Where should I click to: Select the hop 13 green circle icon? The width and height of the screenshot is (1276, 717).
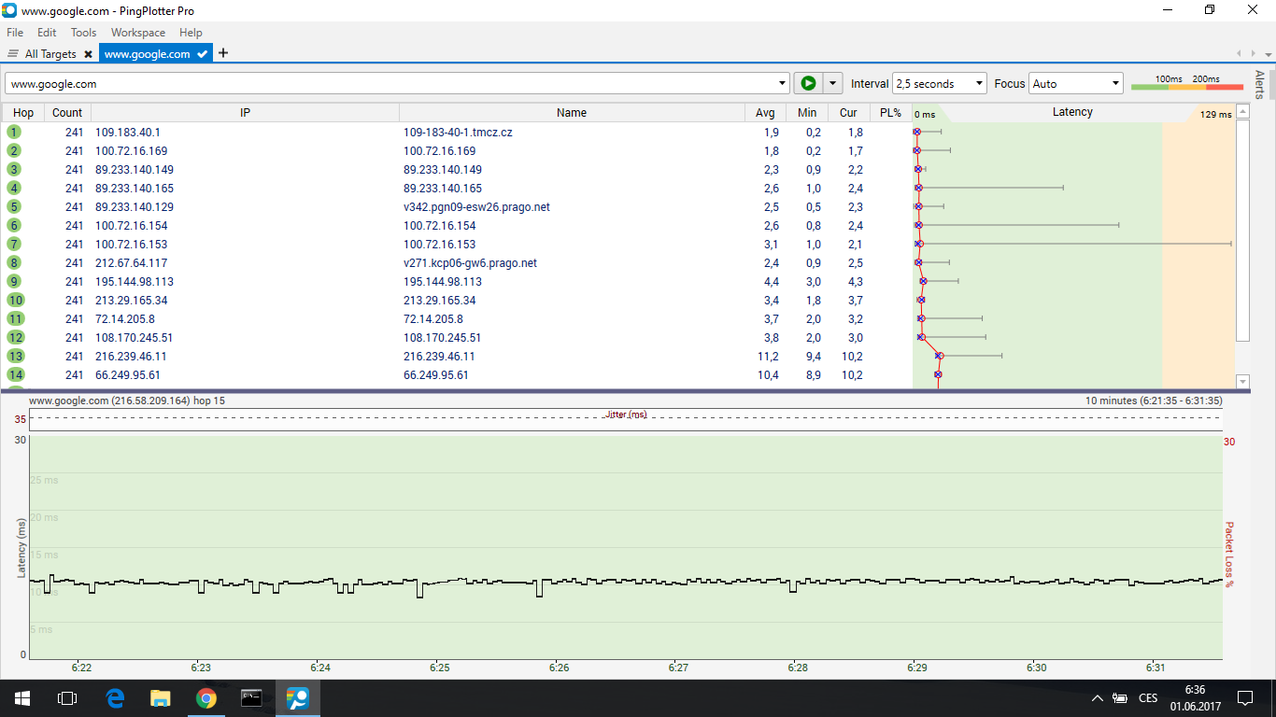pyautogui.click(x=15, y=356)
